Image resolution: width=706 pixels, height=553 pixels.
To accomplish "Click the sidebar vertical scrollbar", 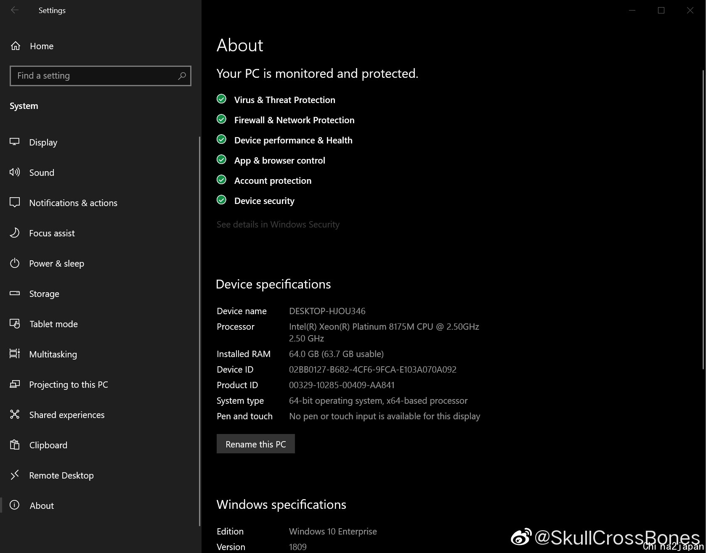I will point(199,331).
